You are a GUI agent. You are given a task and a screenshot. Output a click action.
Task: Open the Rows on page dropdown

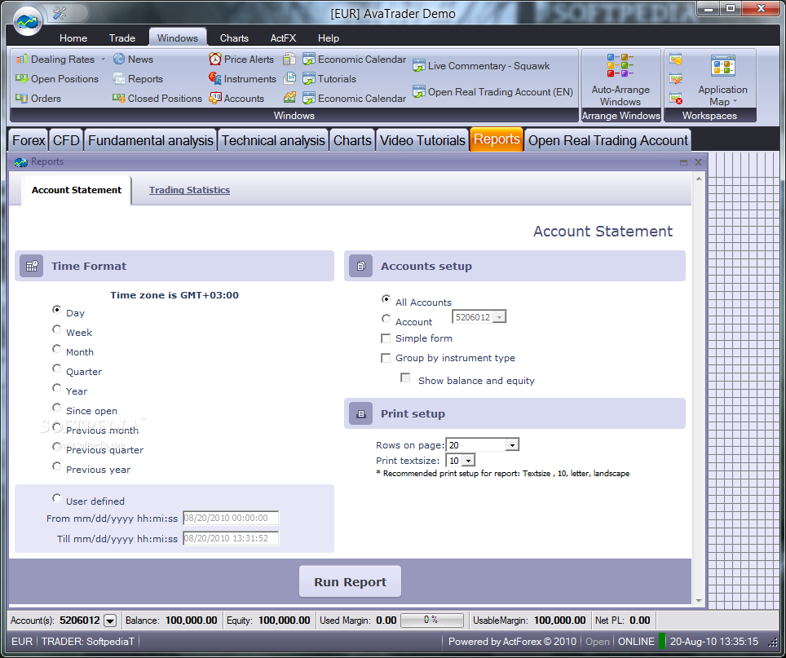482,445
